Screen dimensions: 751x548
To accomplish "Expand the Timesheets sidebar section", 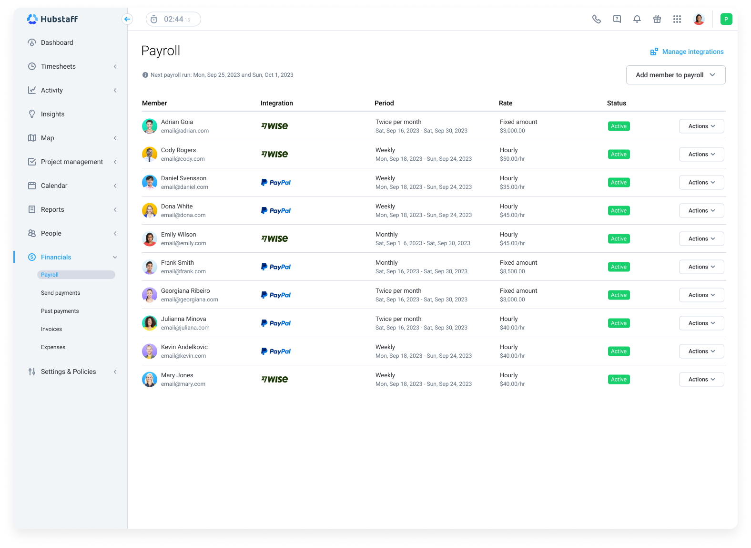I will 71,66.
